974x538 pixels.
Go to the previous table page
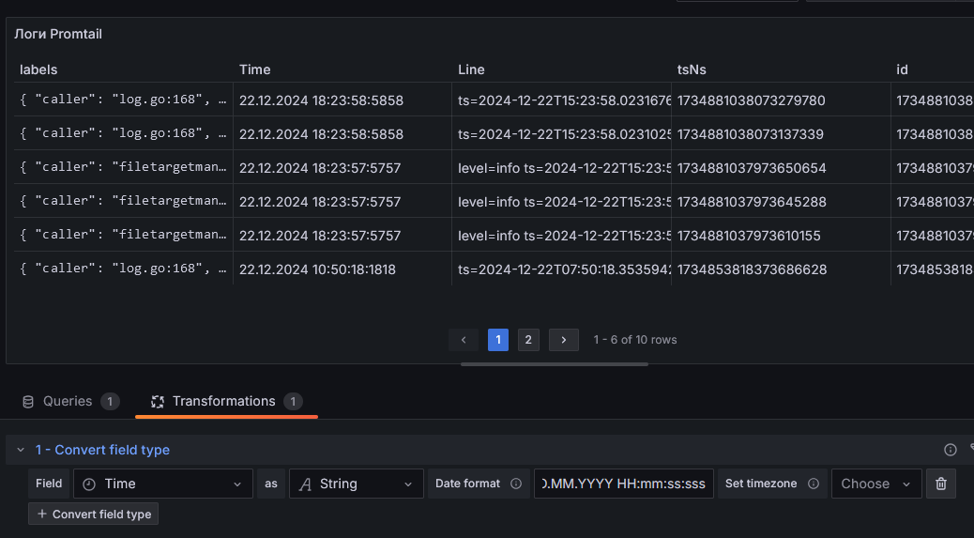tap(464, 340)
